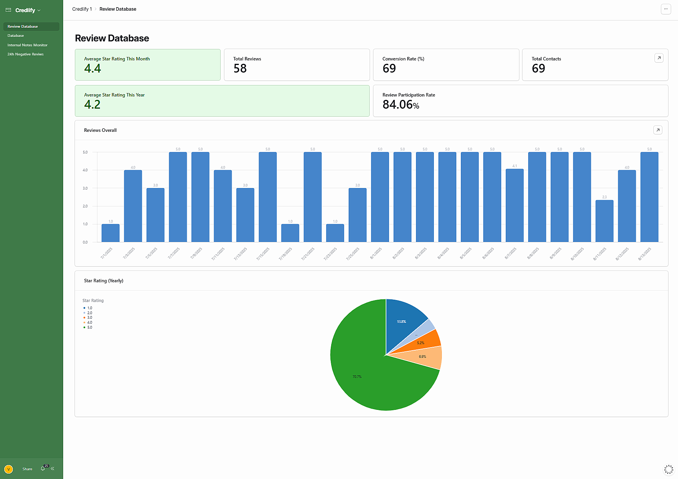This screenshot has height=479, width=678.
Task: Toggle the 1.0 star rating legend entry
Action: (x=88, y=308)
